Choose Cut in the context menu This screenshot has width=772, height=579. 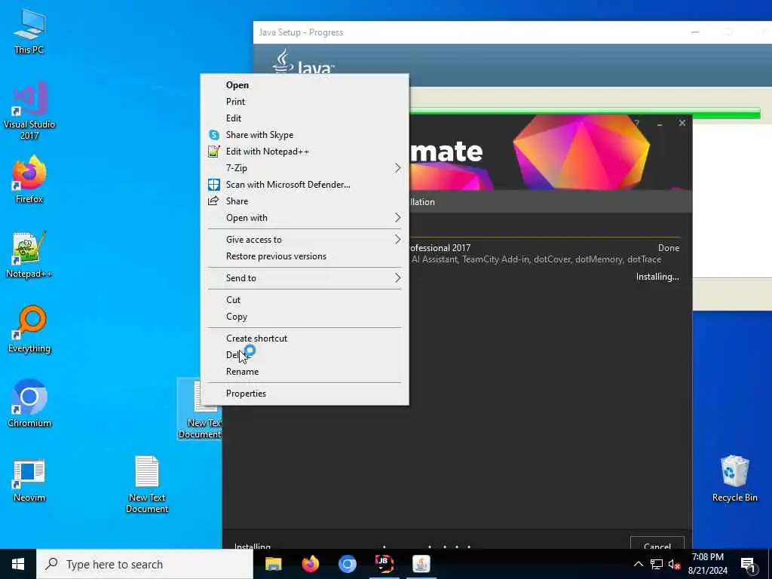coord(305,300)
